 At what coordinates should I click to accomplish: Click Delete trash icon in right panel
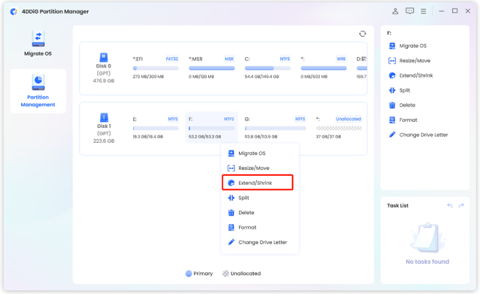[x=392, y=105]
